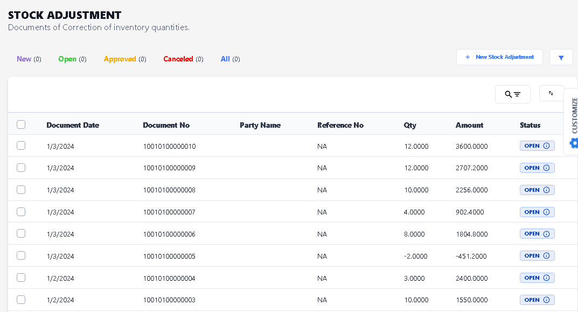Click info icon on document 10010100000005 status

[x=546, y=256]
